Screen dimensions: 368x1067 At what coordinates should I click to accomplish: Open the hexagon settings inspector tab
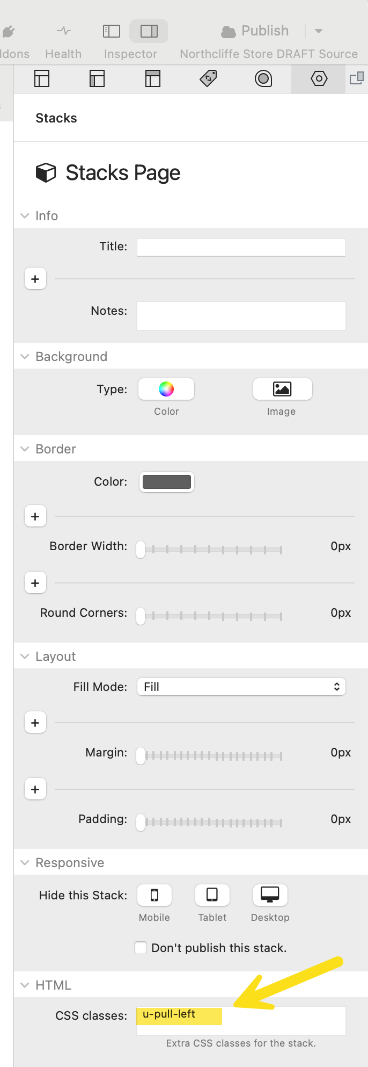(319, 79)
